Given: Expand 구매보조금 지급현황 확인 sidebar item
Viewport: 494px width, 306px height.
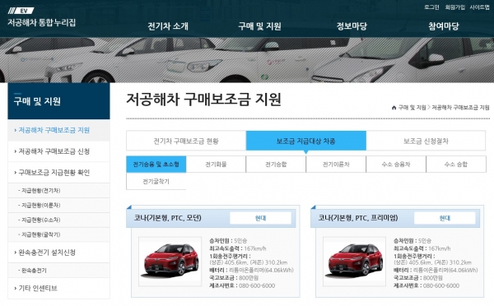Looking at the screenshot, I should 58,173.
